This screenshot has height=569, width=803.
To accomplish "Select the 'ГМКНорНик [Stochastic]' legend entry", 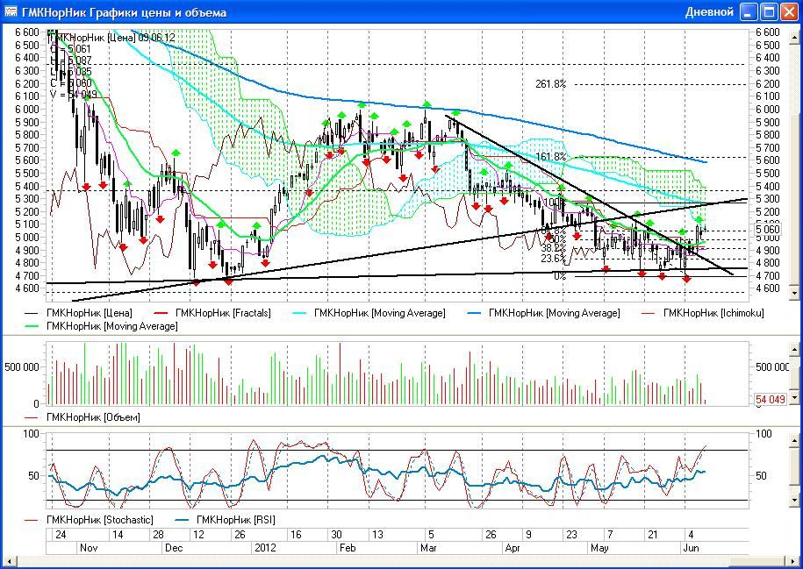I will [89, 520].
